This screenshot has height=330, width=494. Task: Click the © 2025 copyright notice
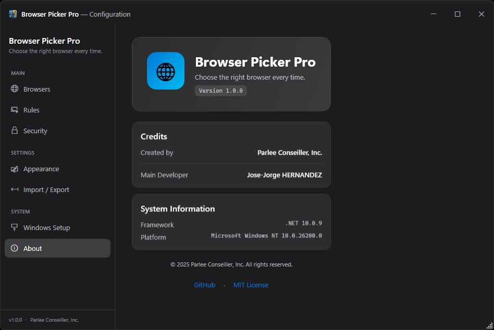coord(231,264)
